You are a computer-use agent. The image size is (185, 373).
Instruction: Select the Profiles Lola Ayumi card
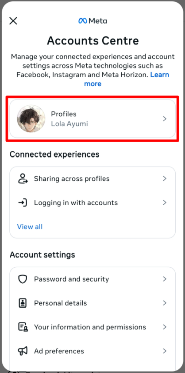(92, 119)
